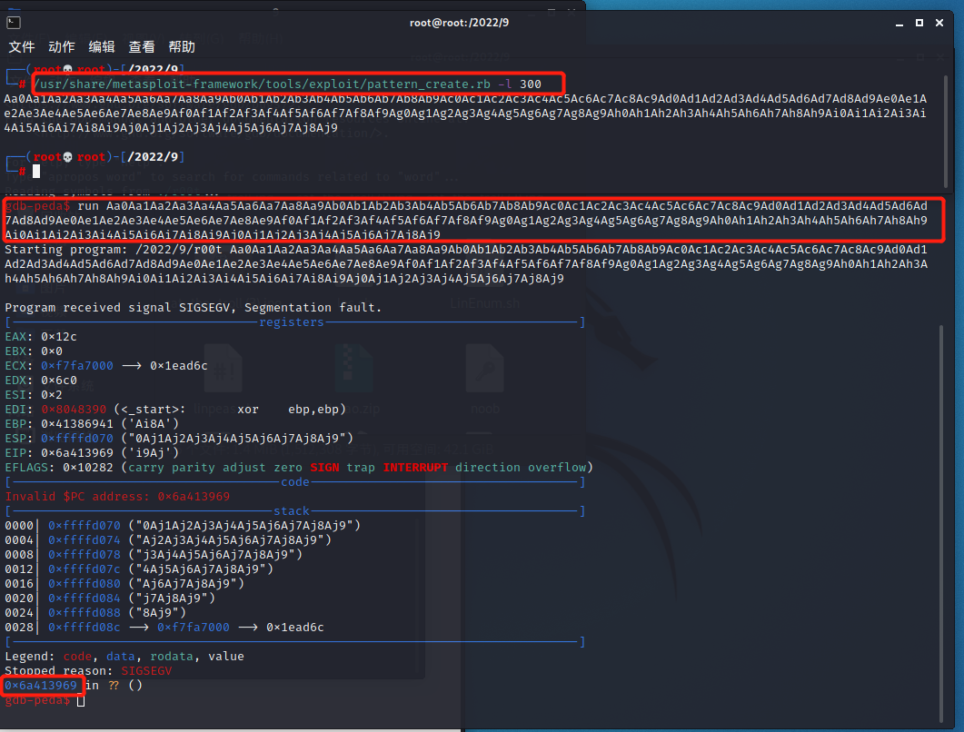This screenshot has width=964, height=732.
Task: Click stack entry 0008 address 0×ffffd078
Action: pyautogui.click(x=84, y=555)
